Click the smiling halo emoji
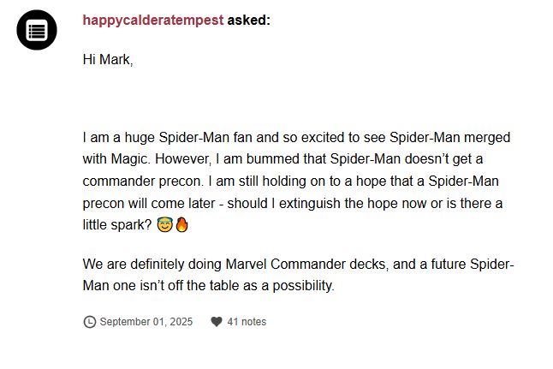This screenshot has height=369, width=553. point(164,225)
